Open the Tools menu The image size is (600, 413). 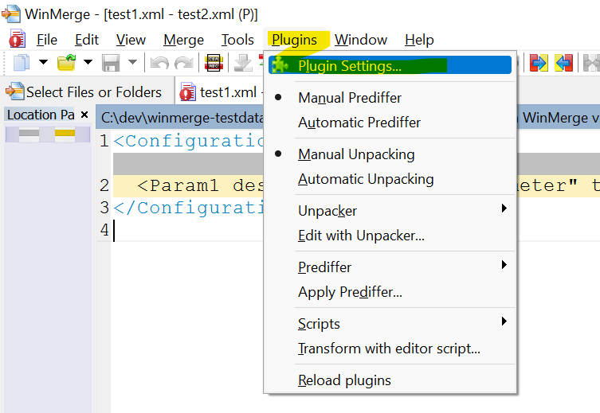tap(237, 40)
